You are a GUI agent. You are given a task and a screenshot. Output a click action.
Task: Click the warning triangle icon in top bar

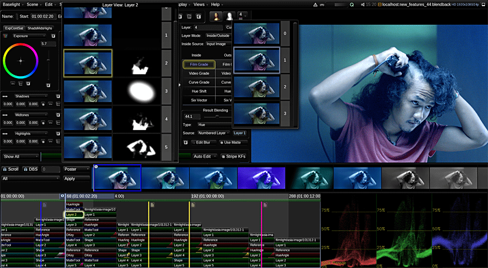click(x=315, y=4)
